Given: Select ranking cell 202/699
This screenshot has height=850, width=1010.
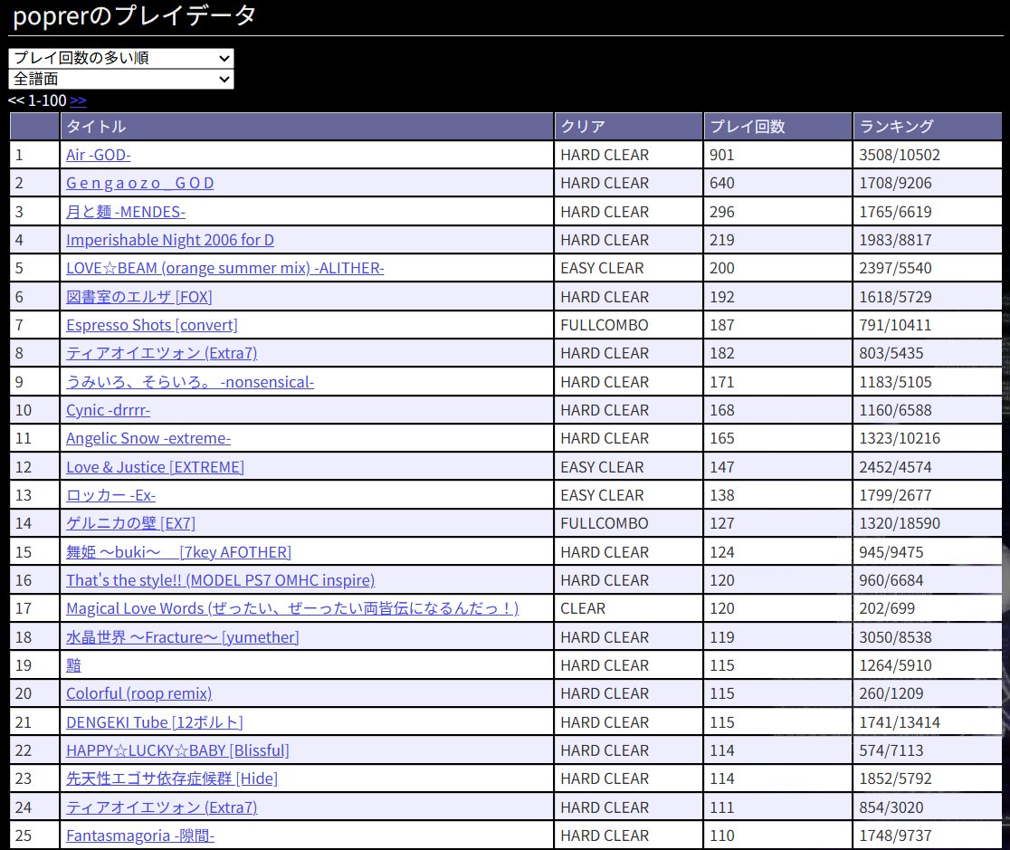Looking at the screenshot, I should [928, 608].
